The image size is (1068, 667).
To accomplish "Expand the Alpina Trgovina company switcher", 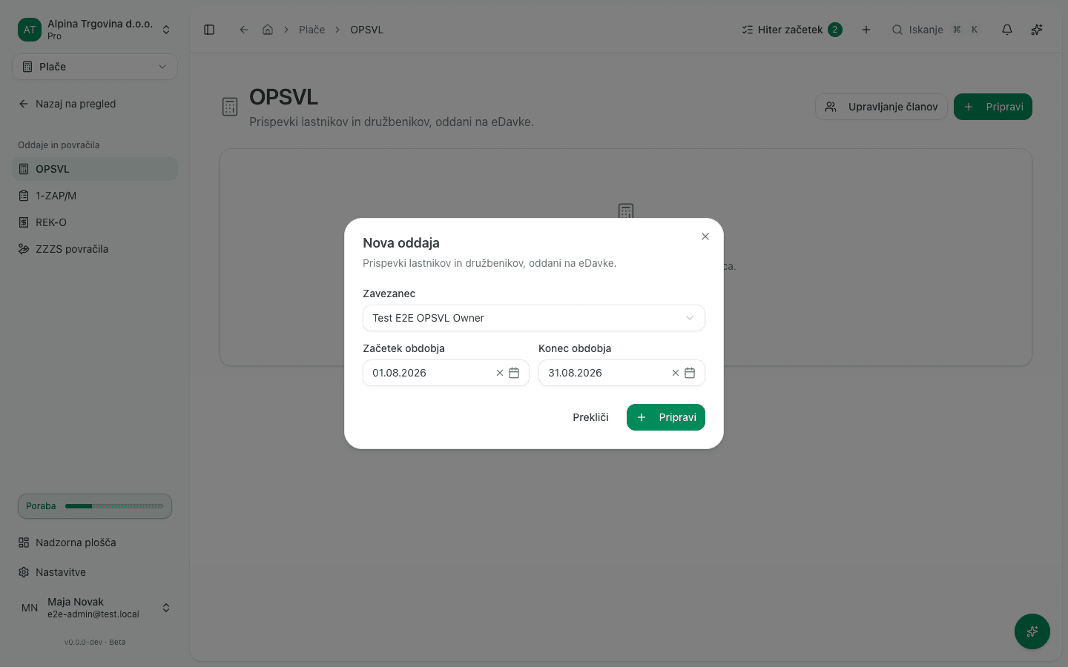I will (x=95, y=30).
